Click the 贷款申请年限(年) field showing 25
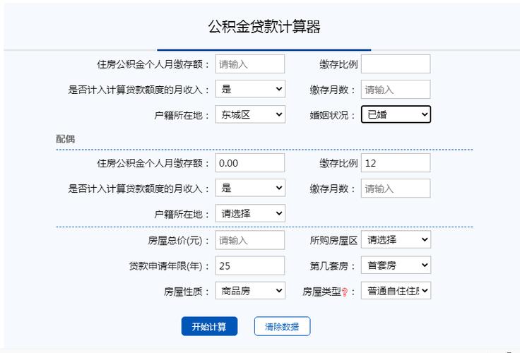This screenshot has width=520, height=353. click(x=250, y=265)
